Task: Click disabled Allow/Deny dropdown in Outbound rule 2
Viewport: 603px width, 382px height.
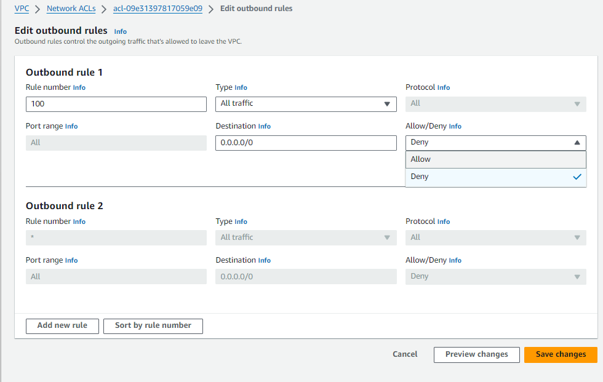Action: click(x=496, y=277)
